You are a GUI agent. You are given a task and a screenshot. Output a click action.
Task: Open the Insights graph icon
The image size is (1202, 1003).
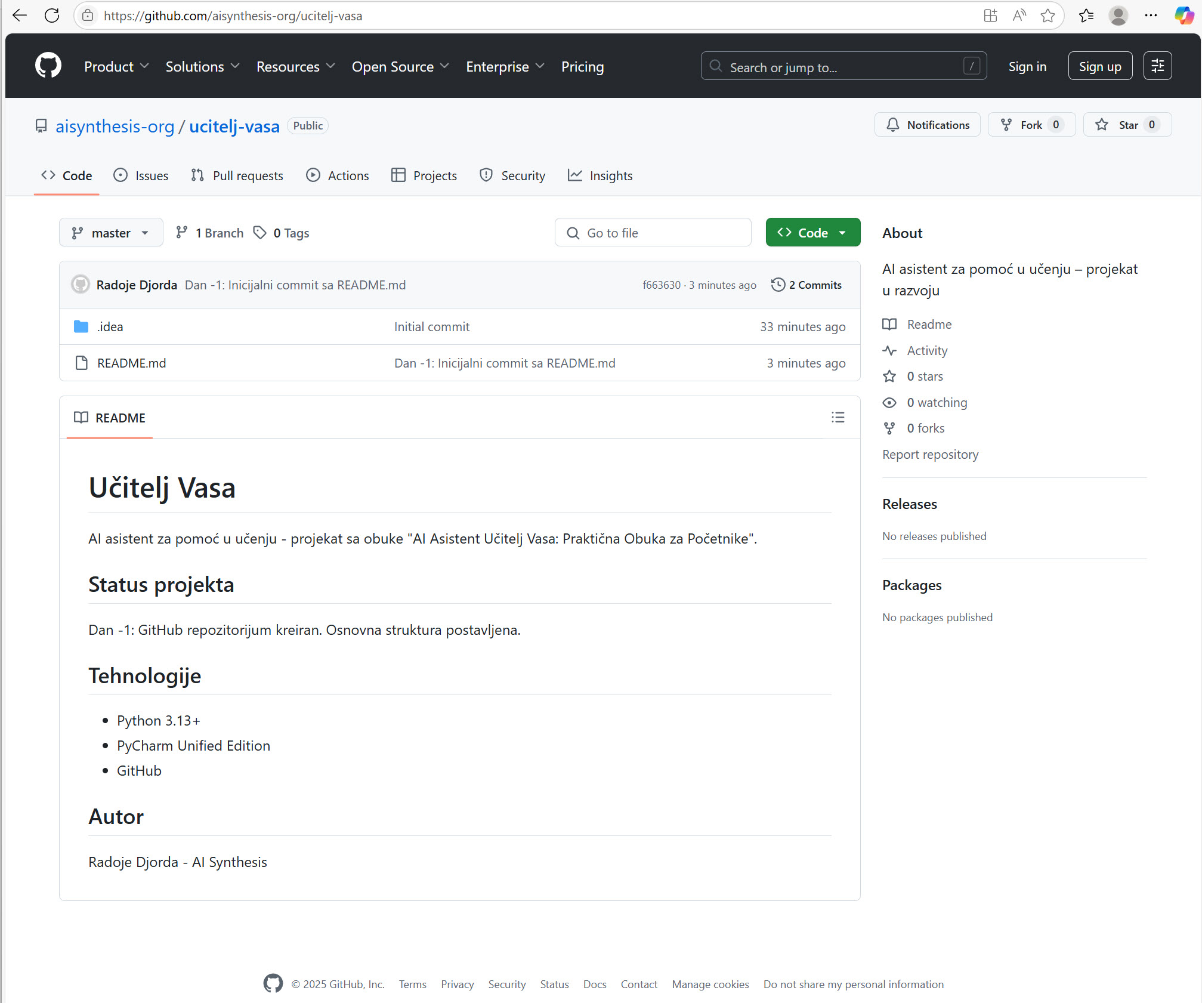pyautogui.click(x=574, y=175)
